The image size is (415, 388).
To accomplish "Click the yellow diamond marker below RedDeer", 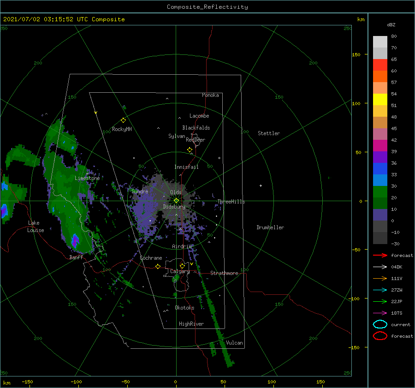I will coord(190,150).
